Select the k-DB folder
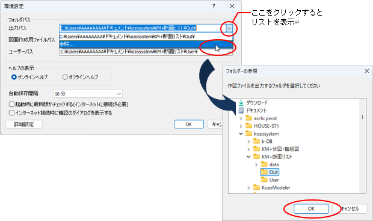 (x=267, y=142)
